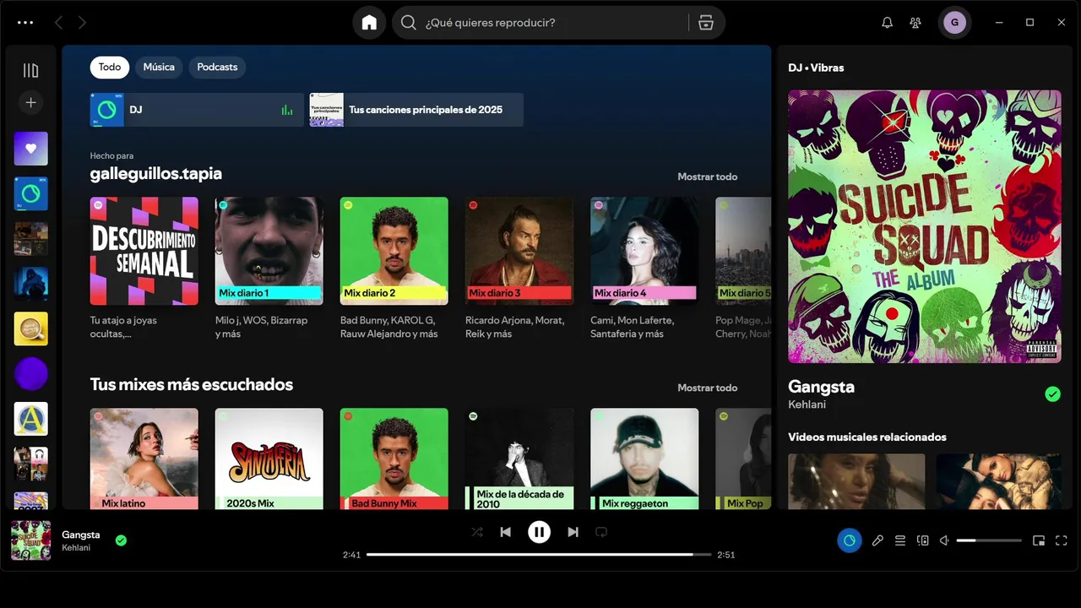Skip to the next track

click(x=573, y=532)
